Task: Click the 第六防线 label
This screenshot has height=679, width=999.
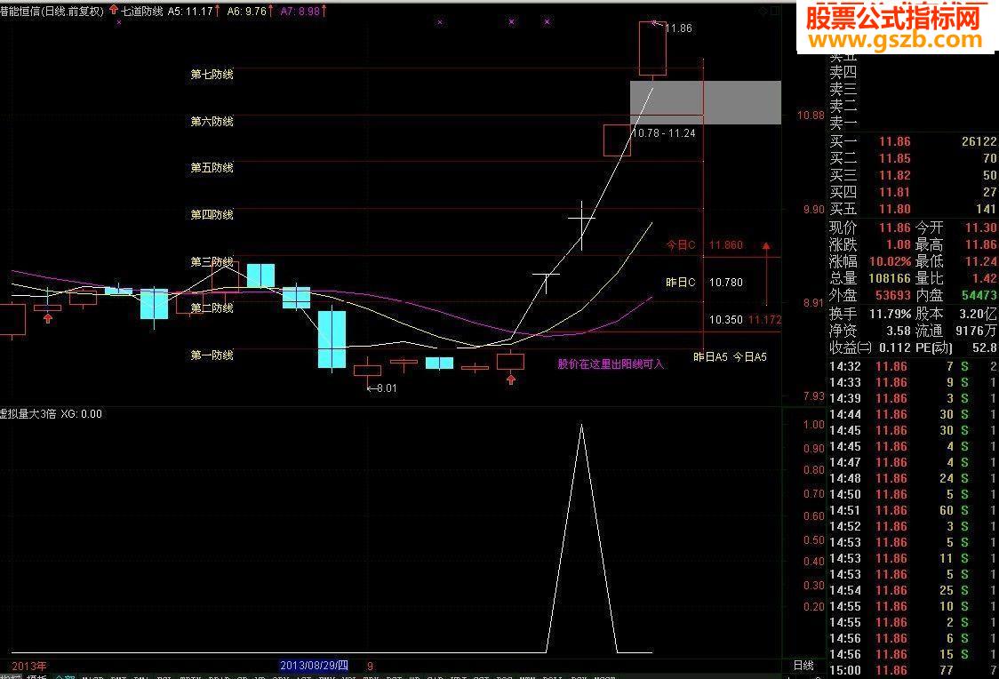Action: (212, 121)
